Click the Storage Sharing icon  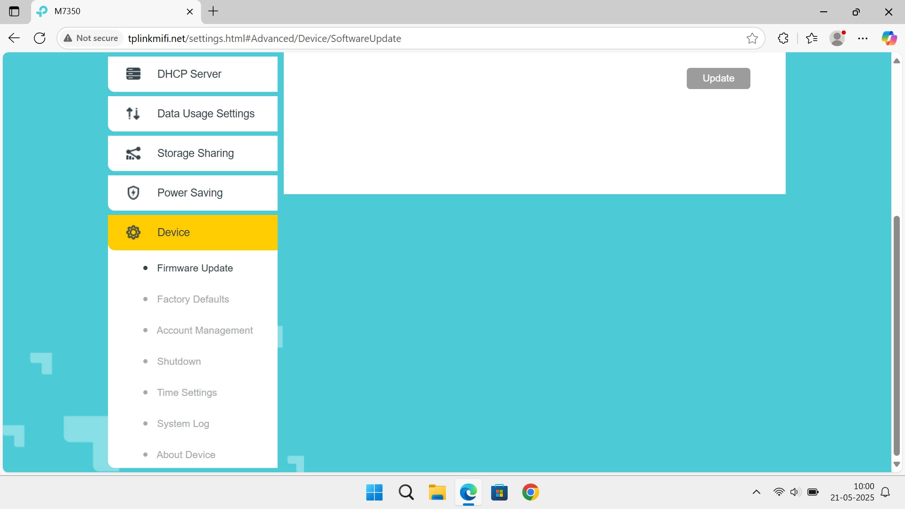click(x=133, y=153)
